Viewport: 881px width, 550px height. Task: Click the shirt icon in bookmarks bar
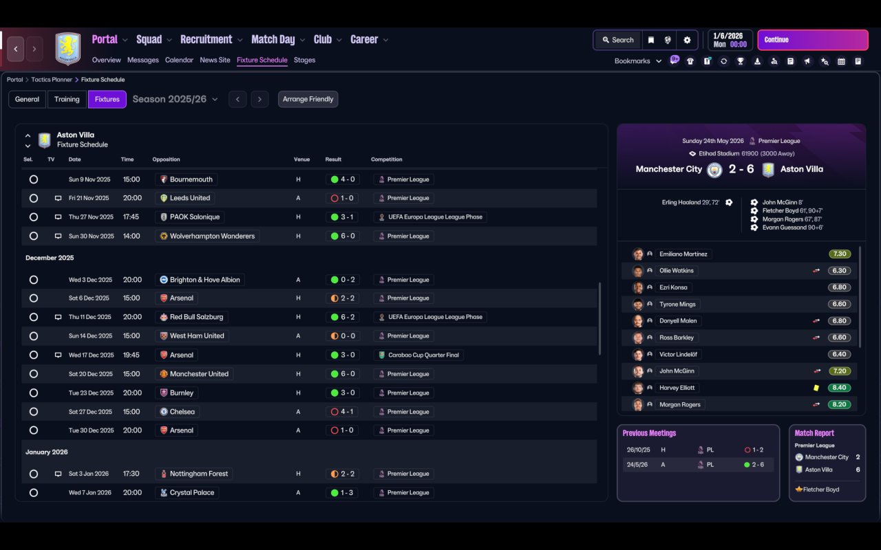tap(690, 61)
